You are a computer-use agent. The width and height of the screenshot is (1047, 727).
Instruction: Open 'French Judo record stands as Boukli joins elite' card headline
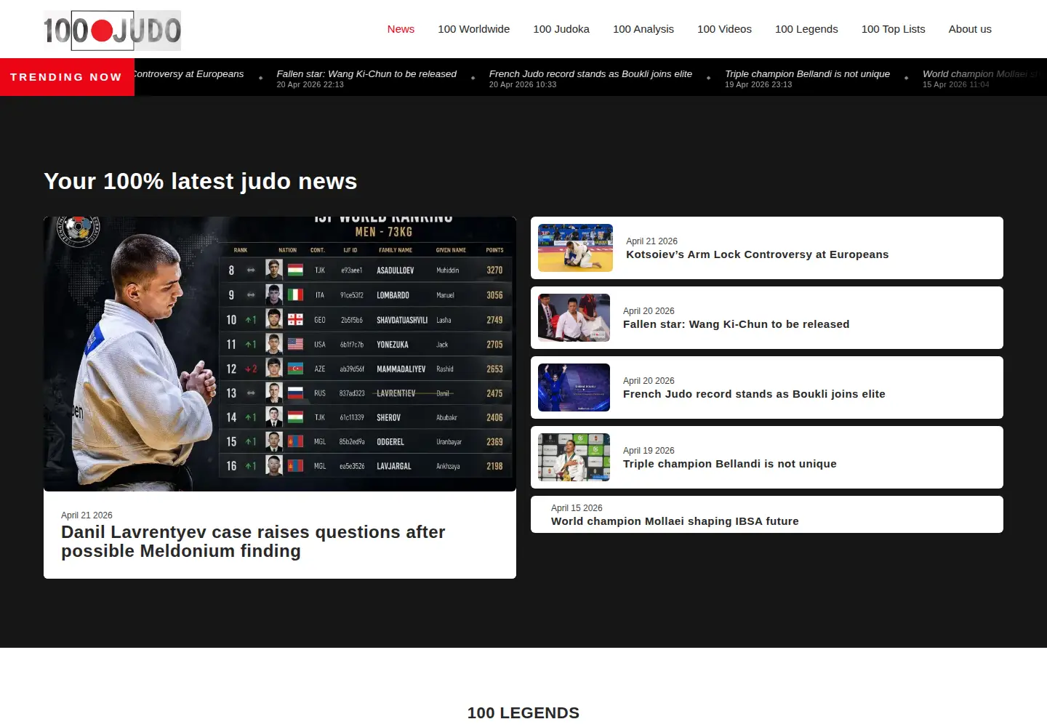pos(754,394)
